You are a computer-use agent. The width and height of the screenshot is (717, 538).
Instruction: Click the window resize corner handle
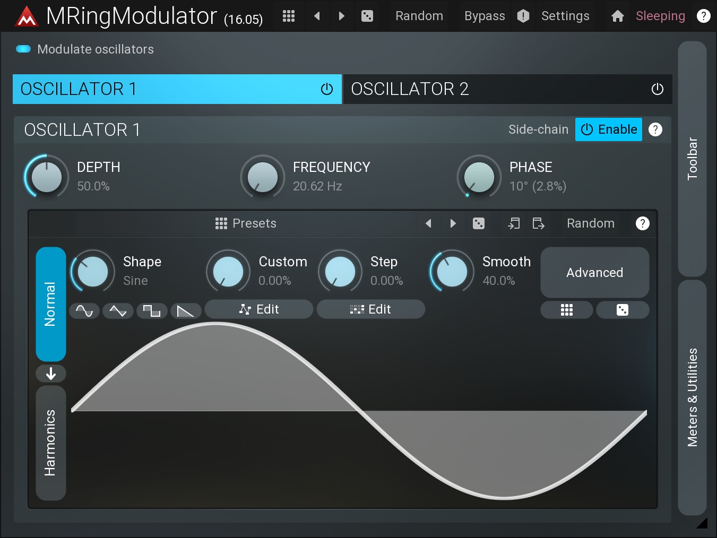click(702, 523)
